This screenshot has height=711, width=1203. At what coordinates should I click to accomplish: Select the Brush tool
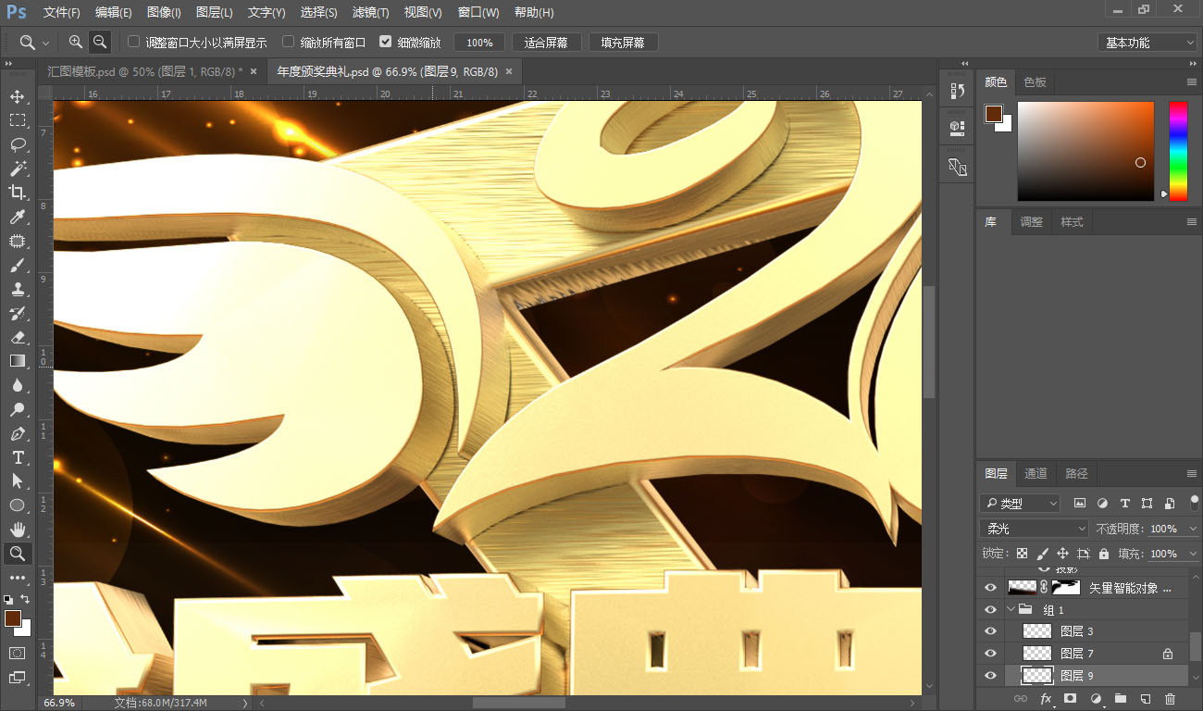tap(18, 265)
